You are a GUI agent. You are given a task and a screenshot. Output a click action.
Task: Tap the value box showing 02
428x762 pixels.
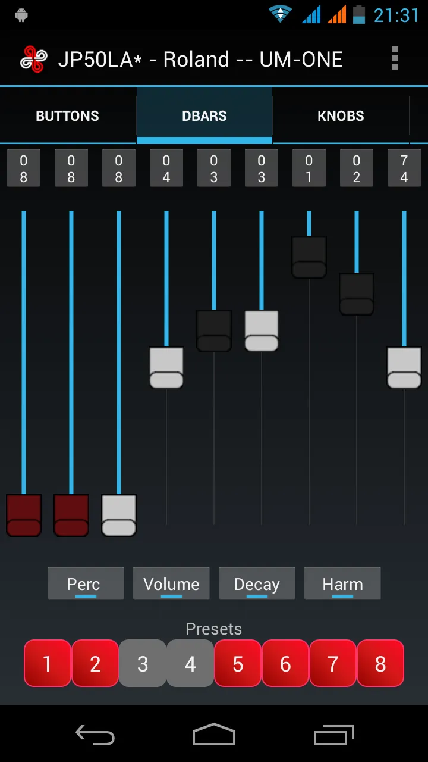357,168
